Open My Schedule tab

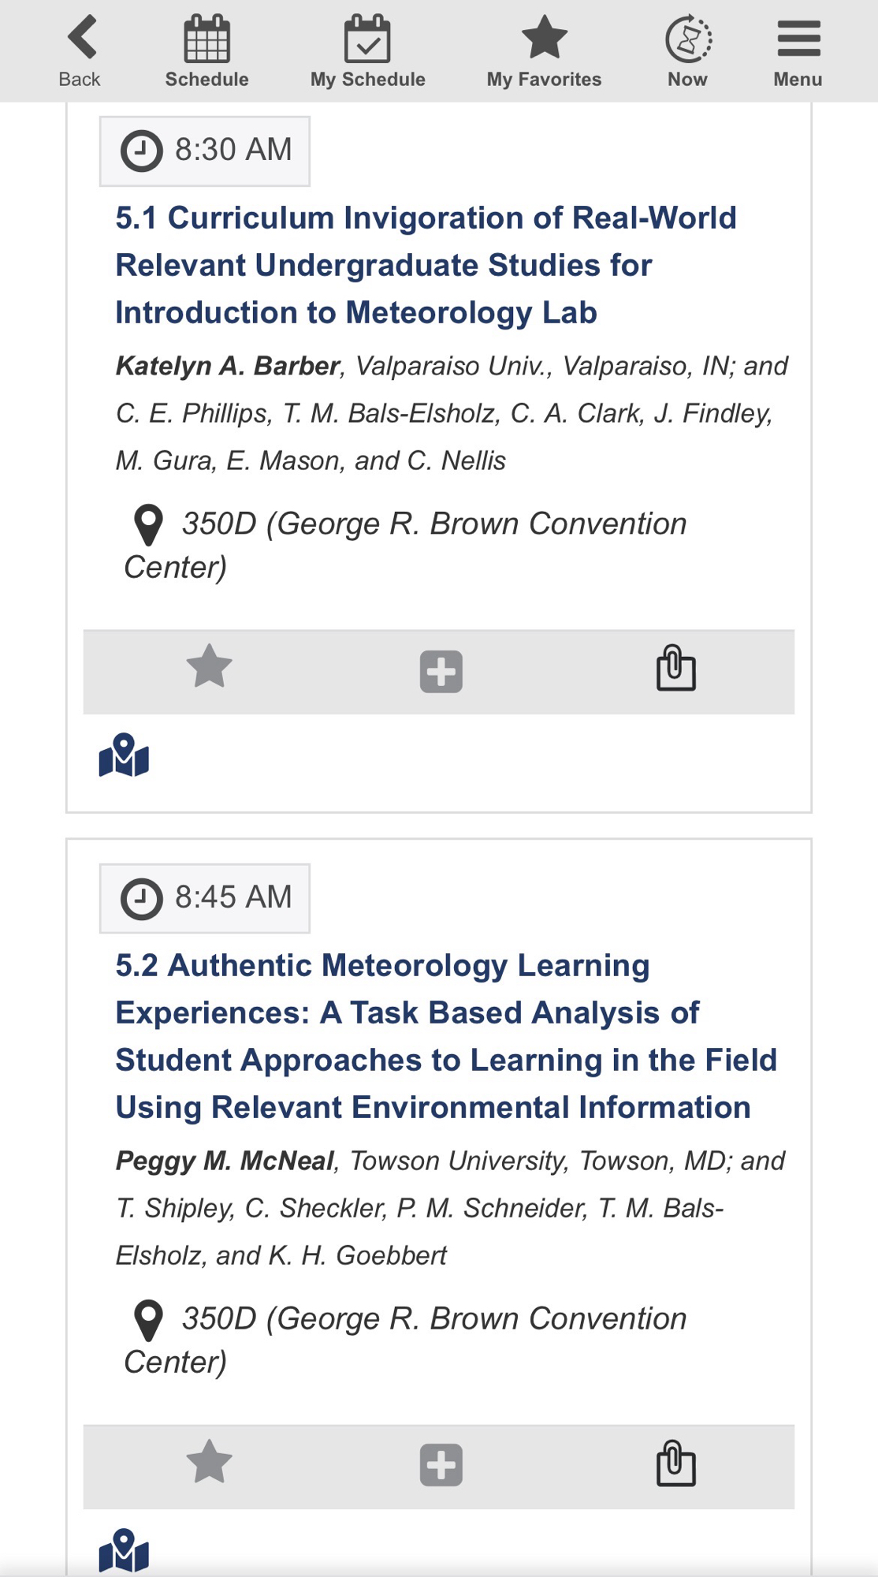pos(367,50)
